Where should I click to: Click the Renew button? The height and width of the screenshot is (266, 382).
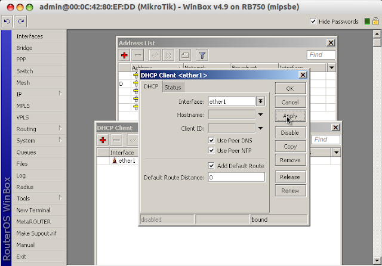[291, 191]
